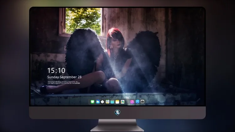Launch the clapperboard video app icon
This screenshot has width=235, height=132.
pos(112,102)
